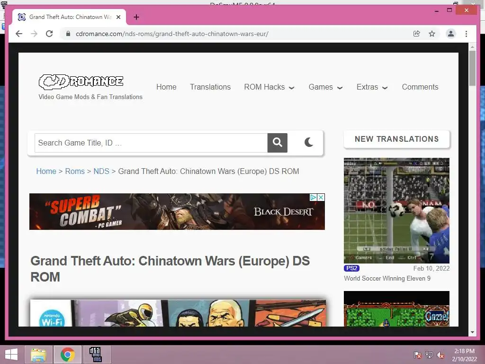Screen dimensions: 485x364
Task: Click the network tray icon
Action: (x=429, y=355)
